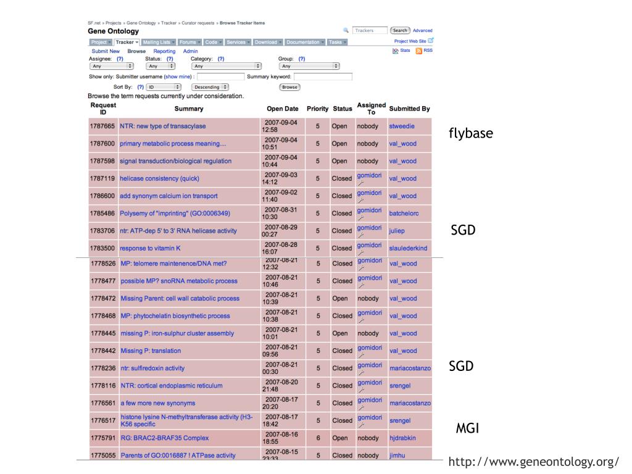Click the Browse filter button

(x=289, y=87)
